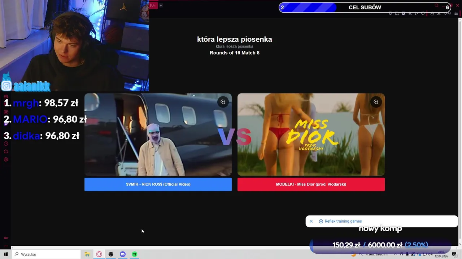Open the page translate icon
Image resolution: width=462 pixels, height=259 pixels.
(x=410, y=13)
